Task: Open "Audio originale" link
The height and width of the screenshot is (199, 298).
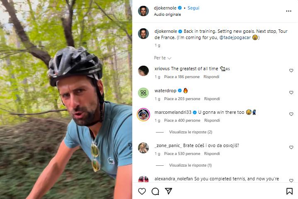Action: 167,15
